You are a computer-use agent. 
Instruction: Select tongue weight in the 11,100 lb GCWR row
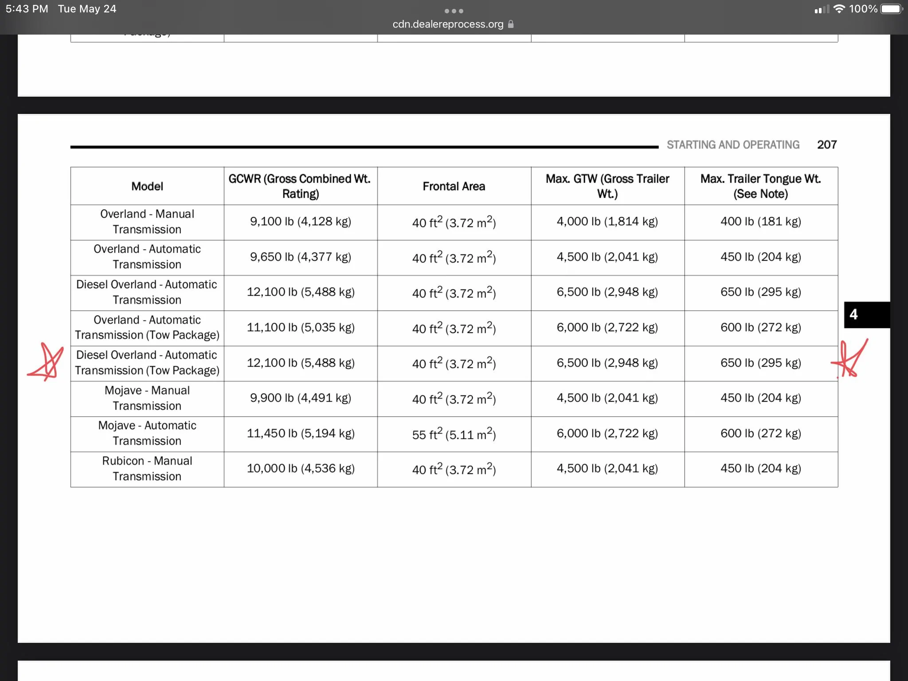761,328
